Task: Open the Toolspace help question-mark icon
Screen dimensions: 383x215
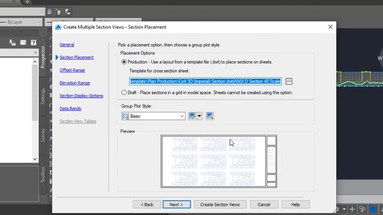Action: [x=34, y=42]
